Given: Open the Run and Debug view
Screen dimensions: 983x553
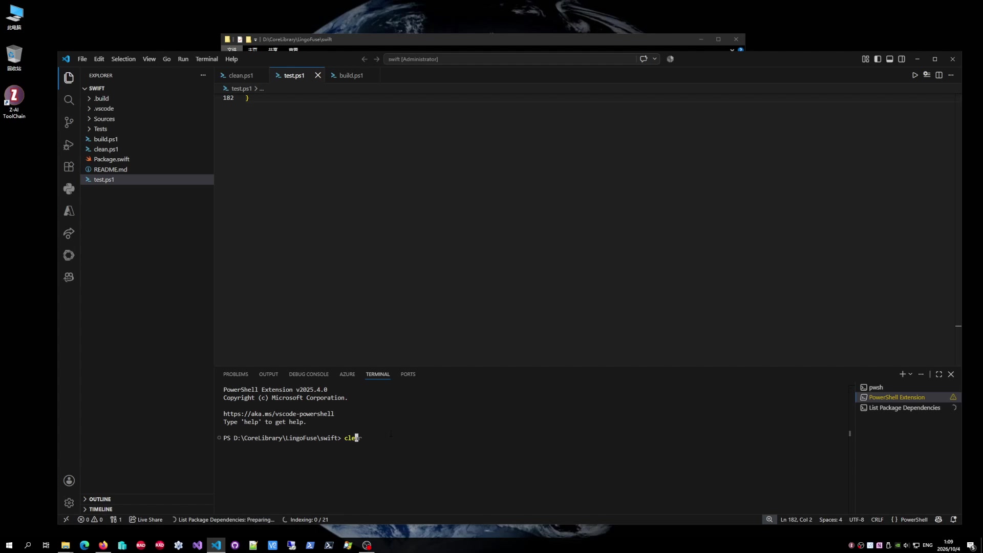Looking at the screenshot, I should pos(69,144).
